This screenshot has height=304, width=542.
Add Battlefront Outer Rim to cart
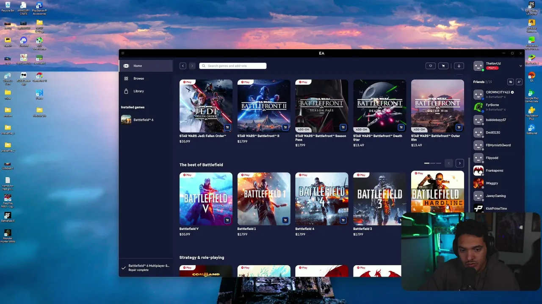459,127
